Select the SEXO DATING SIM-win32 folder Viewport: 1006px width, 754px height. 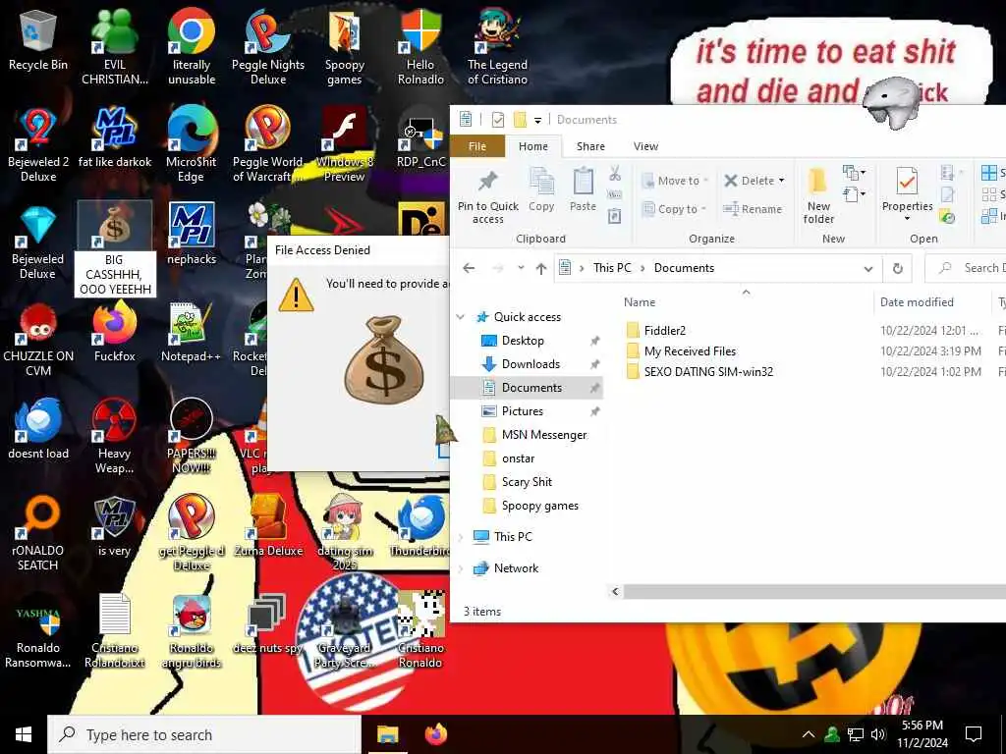tap(708, 372)
